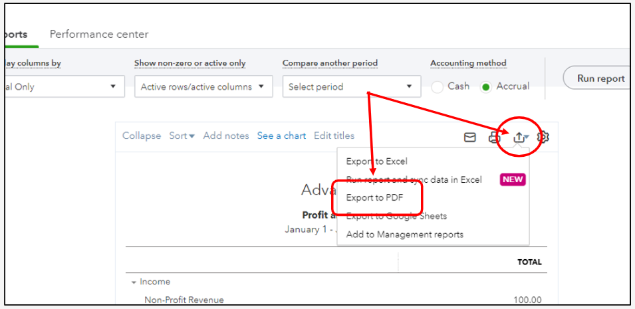Click the Show non-zero or active only label
This screenshot has height=309, width=635.
tap(190, 63)
